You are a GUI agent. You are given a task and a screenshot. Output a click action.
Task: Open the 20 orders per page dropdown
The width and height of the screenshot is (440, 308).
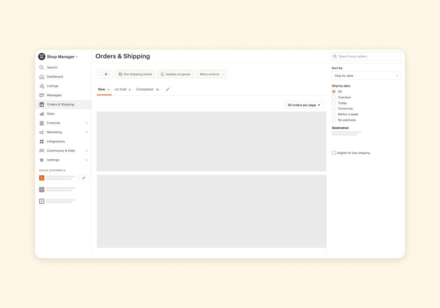pyautogui.click(x=304, y=105)
